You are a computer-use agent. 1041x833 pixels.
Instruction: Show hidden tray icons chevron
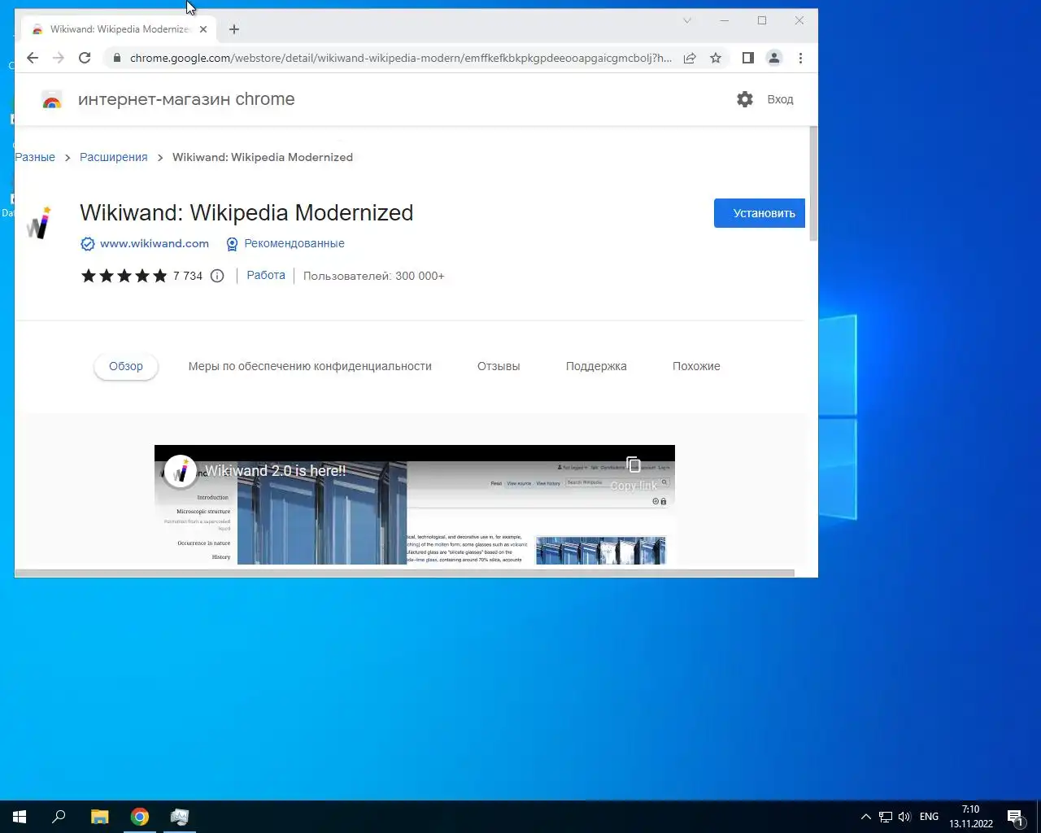point(865,817)
